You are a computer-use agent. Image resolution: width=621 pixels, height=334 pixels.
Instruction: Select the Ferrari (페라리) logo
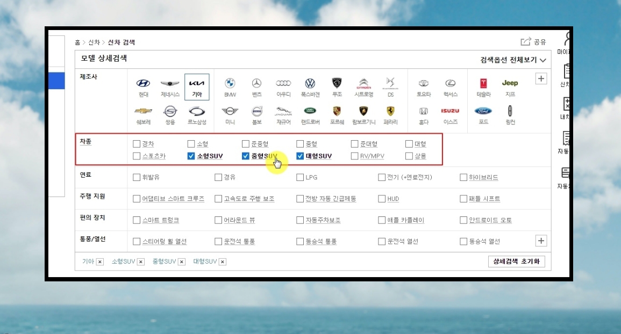click(390, 111)
